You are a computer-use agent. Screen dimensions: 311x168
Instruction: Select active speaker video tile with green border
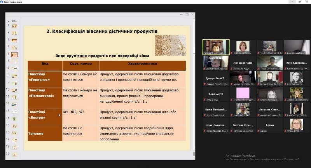216,47
